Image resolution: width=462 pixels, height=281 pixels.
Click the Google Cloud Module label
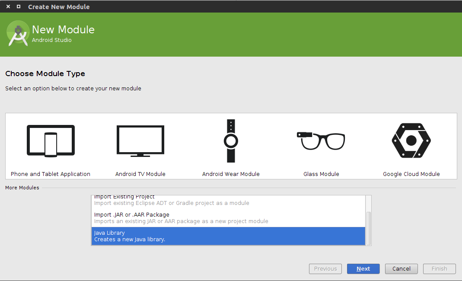[x=411, y=174]
